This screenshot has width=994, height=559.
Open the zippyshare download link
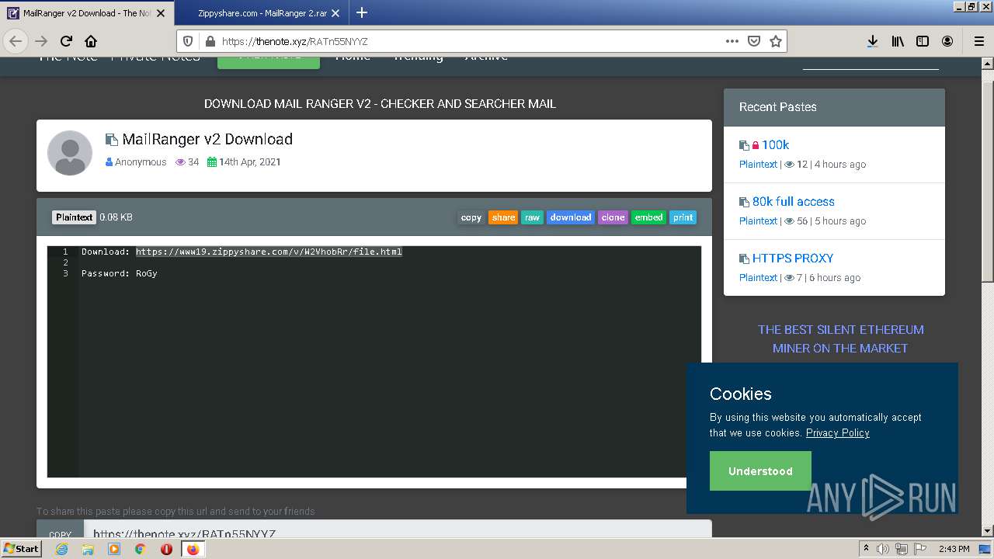coord(269,252)
